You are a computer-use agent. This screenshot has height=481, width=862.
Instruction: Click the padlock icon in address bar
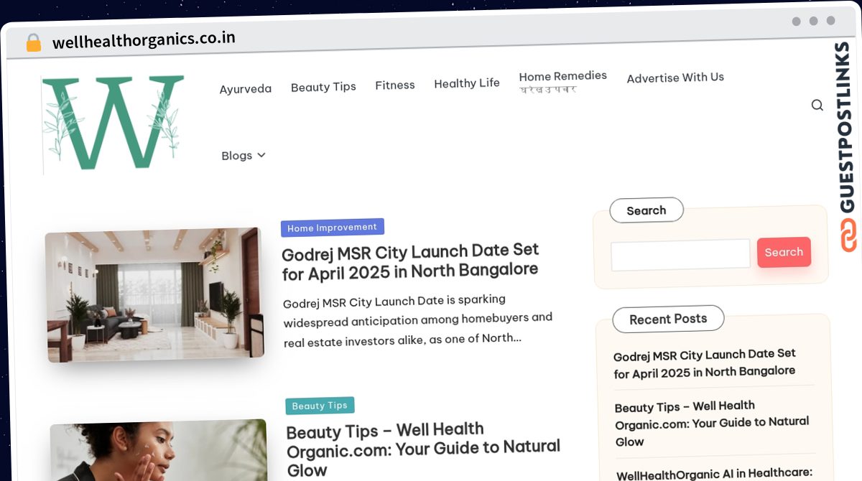point(33,43)
